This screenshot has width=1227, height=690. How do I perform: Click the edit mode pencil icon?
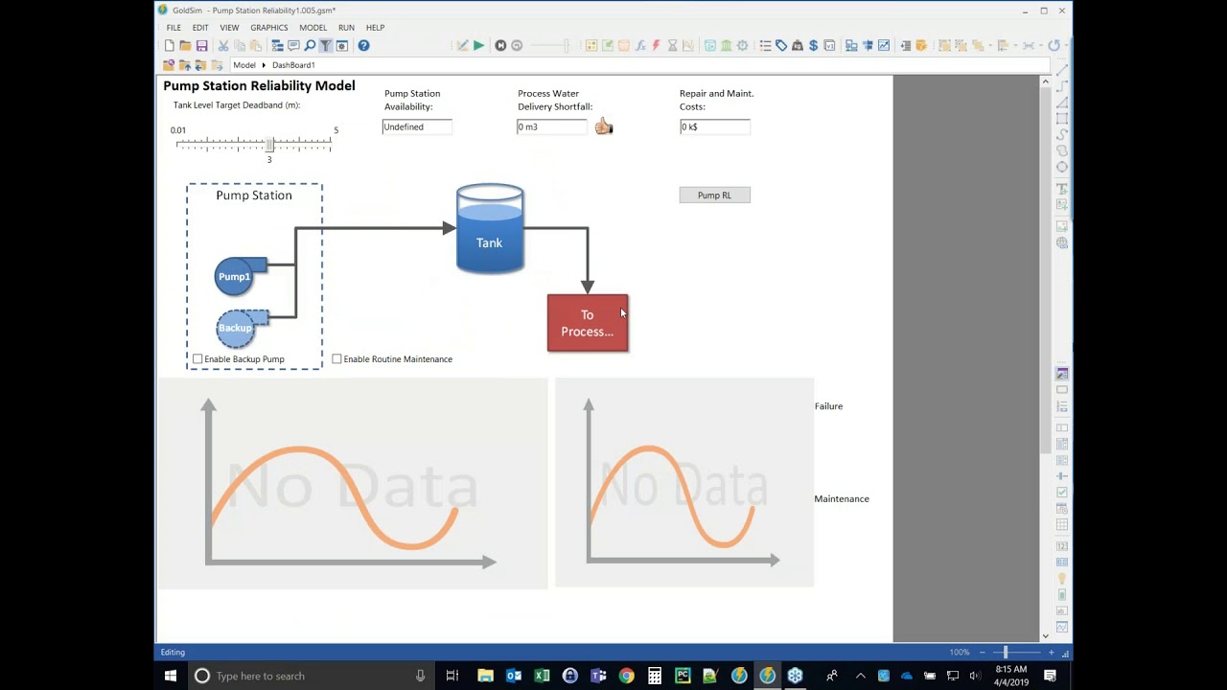(462, 45)
